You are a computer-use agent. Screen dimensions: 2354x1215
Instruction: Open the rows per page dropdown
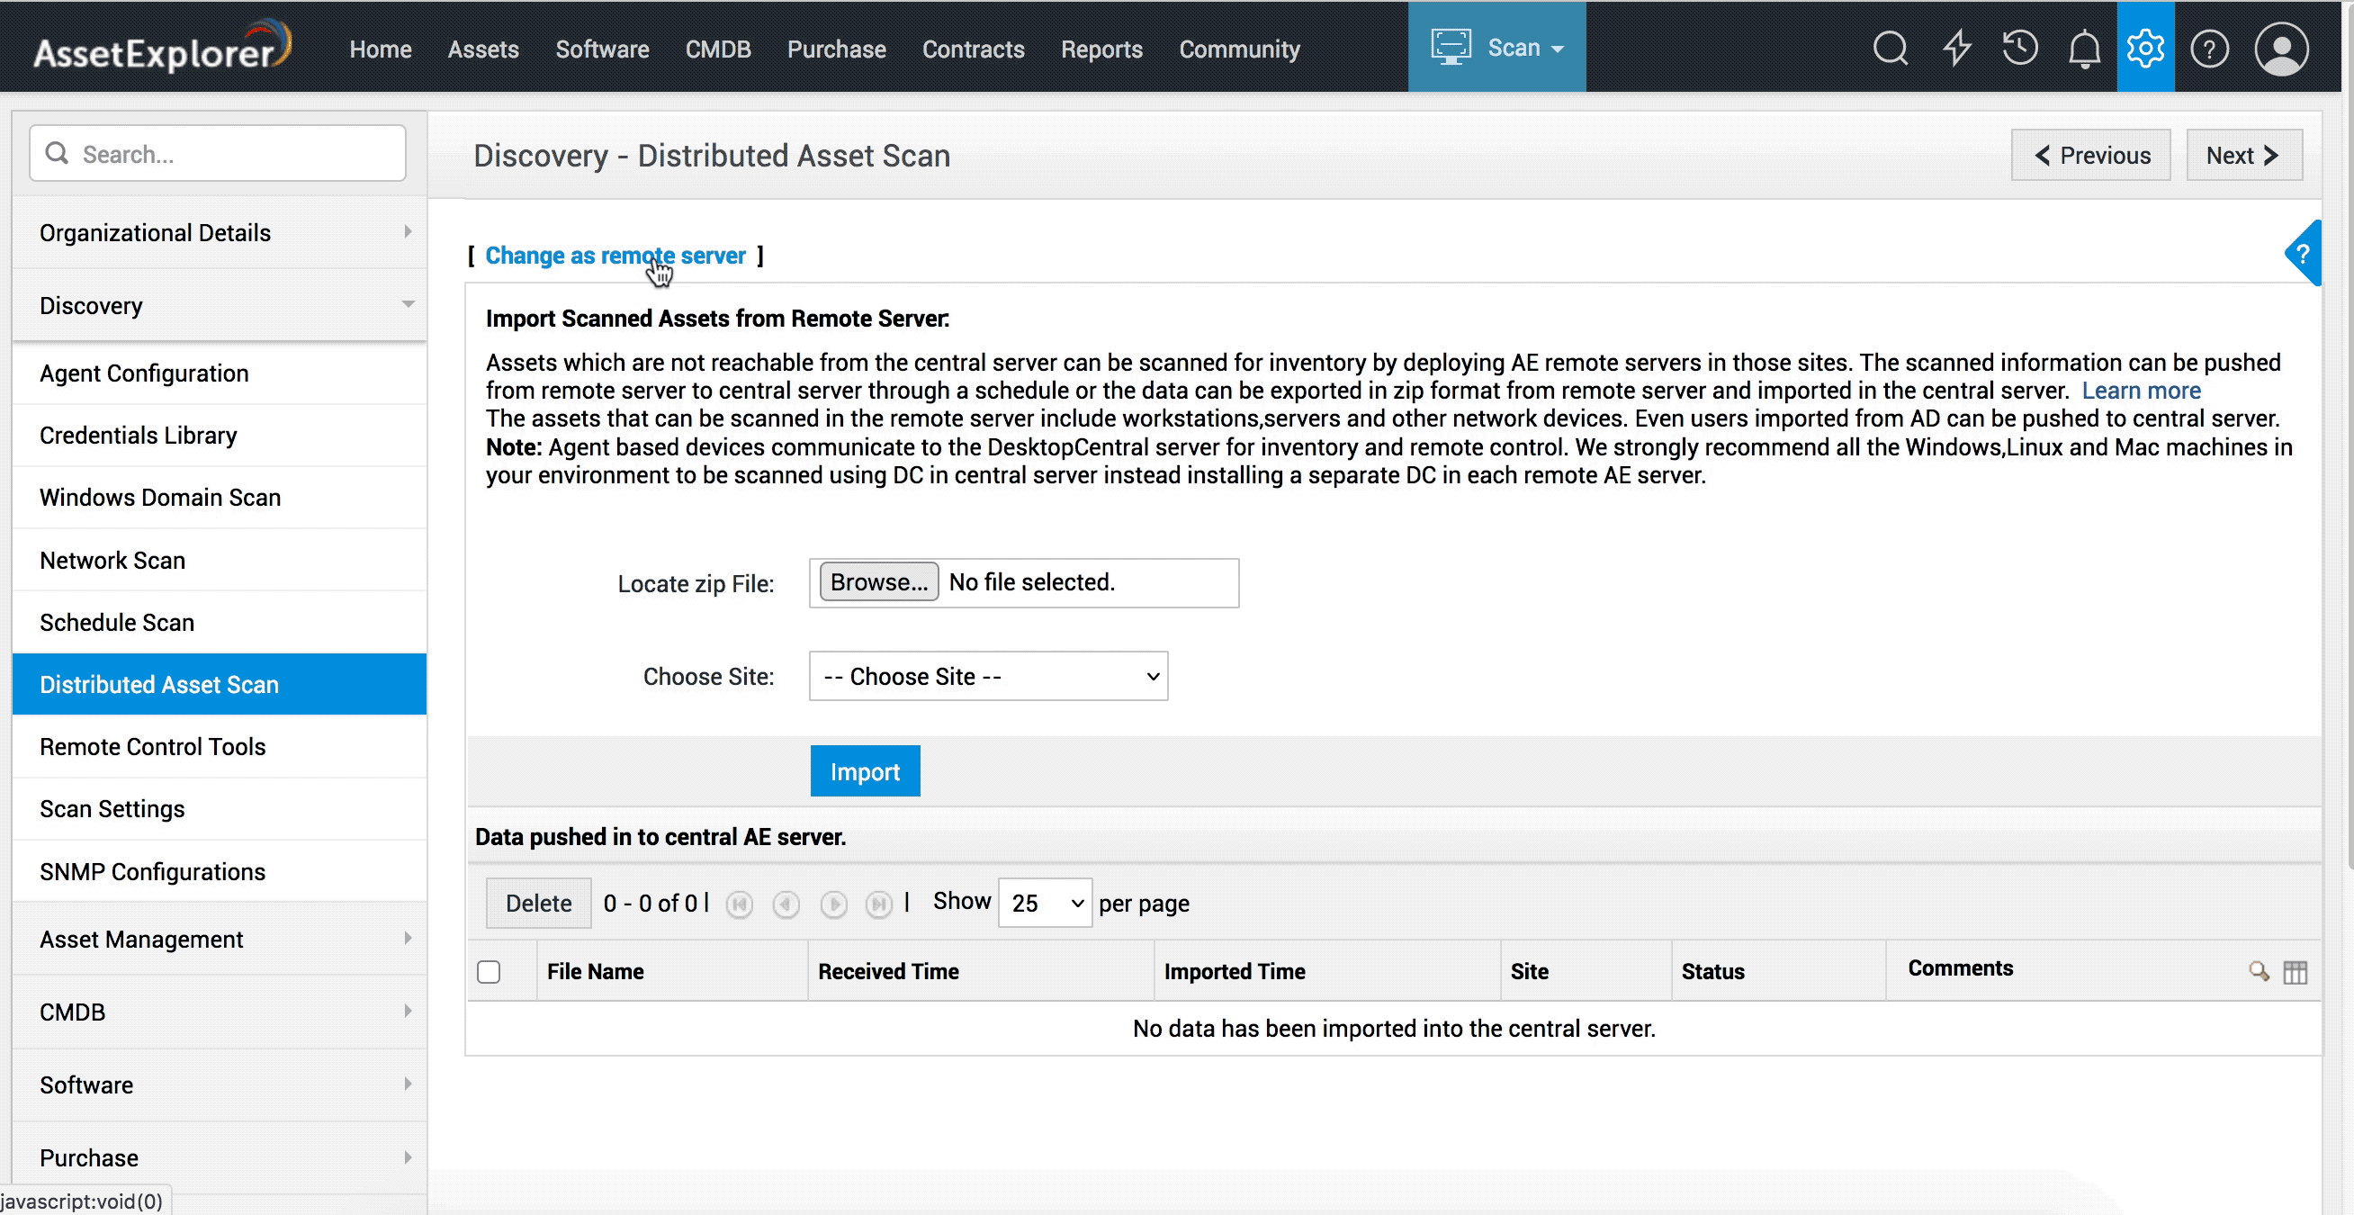tap(1045, 904)
